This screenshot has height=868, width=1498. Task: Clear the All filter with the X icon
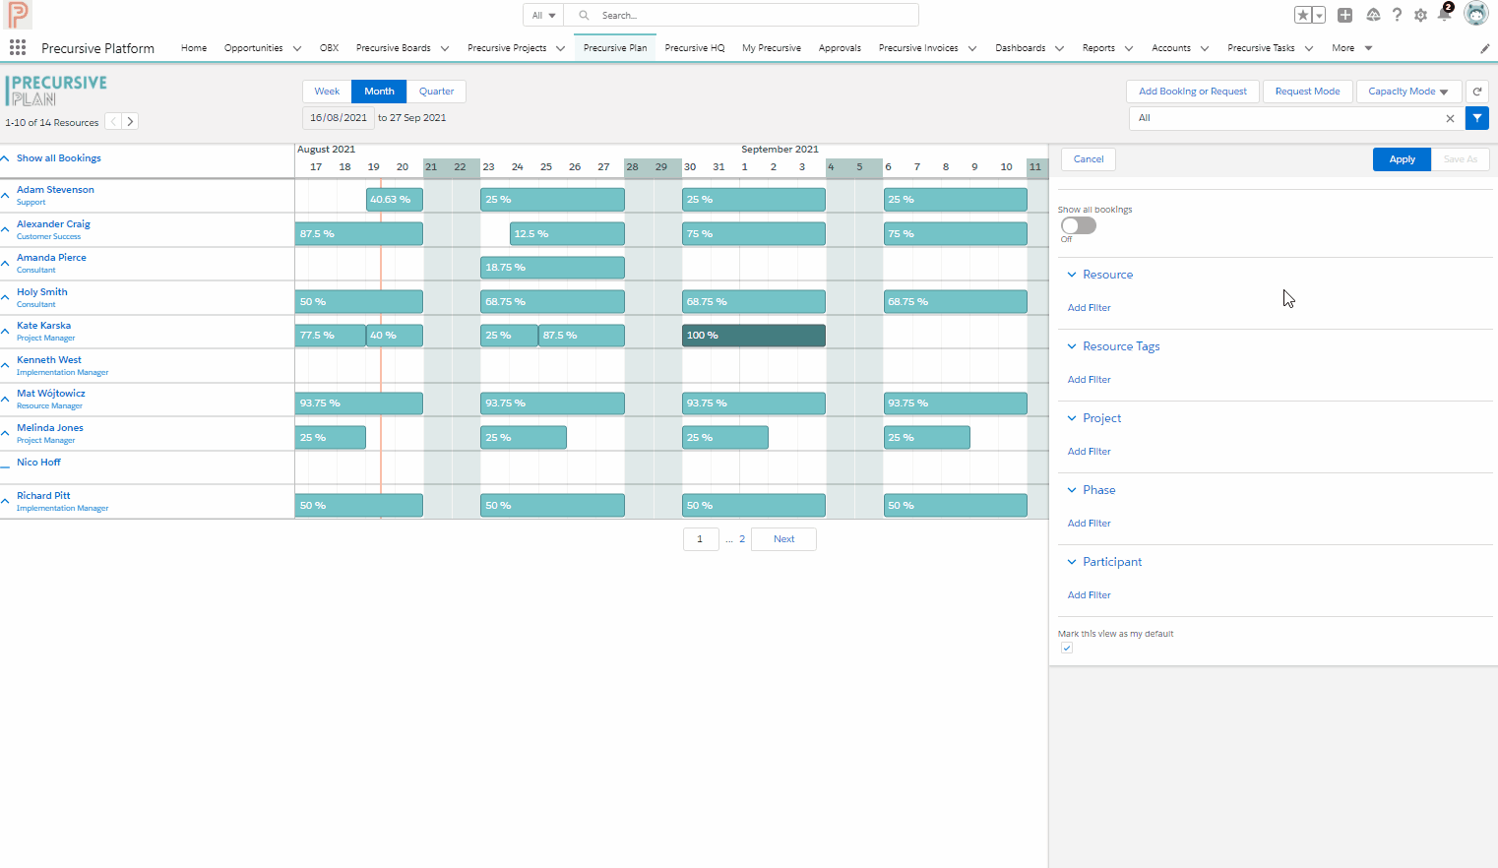click(x=1450, y=118)
